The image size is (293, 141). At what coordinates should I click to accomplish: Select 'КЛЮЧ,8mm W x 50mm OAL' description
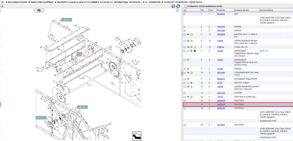[x=245, y=97]
